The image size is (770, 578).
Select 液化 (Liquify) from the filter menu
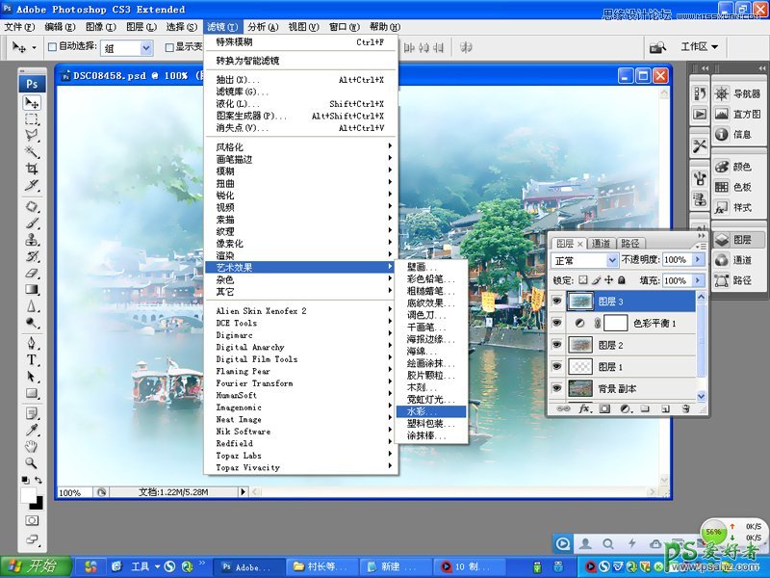click(x=231, y=104)
